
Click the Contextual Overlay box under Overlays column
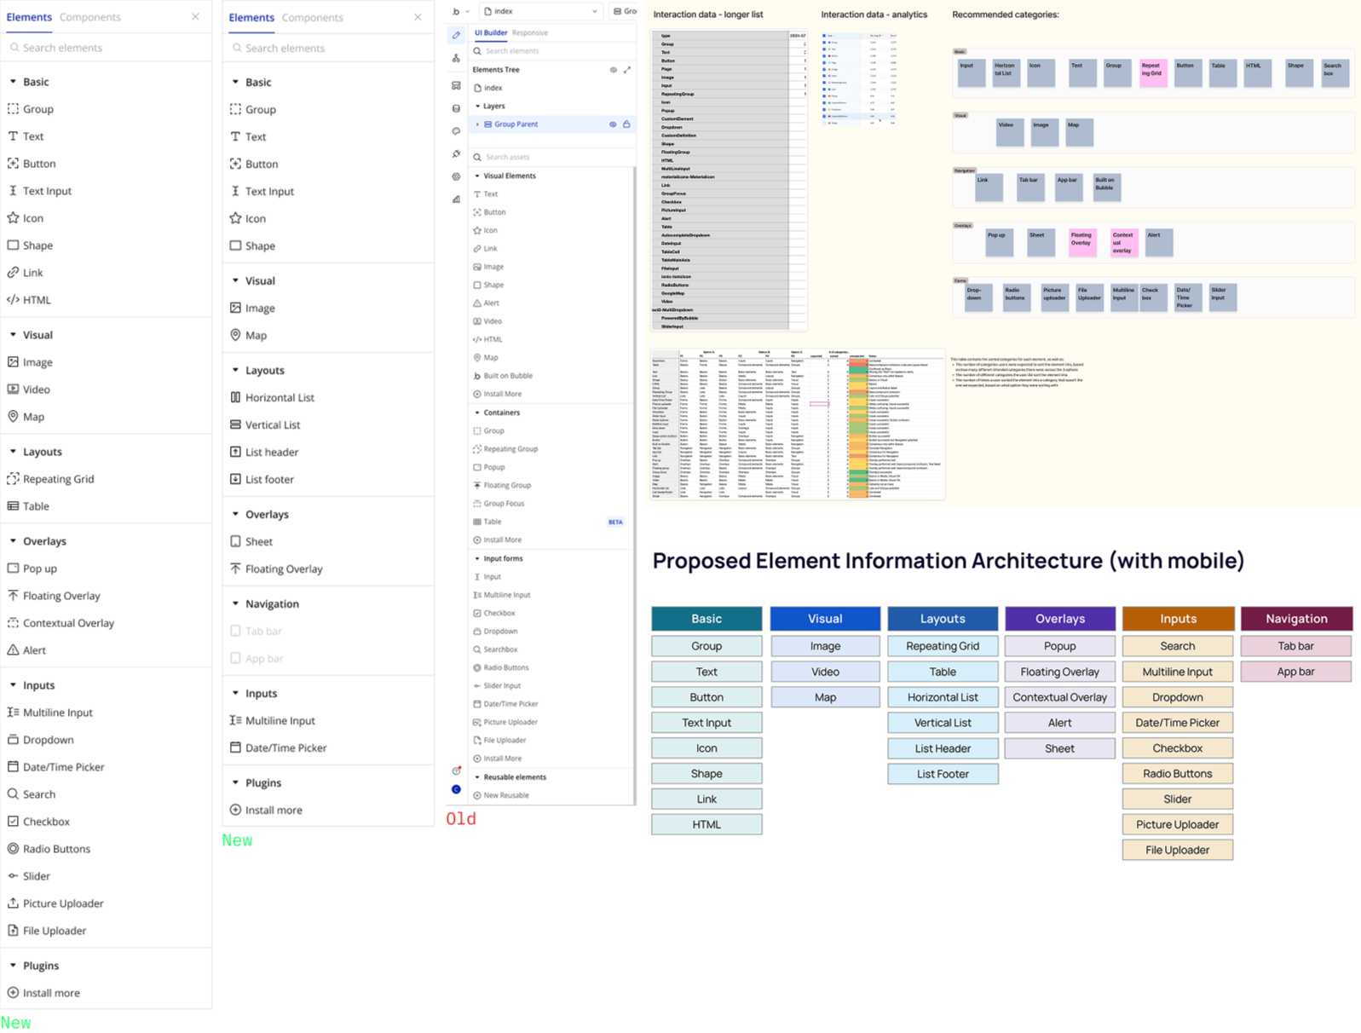tap(1060, 697)
